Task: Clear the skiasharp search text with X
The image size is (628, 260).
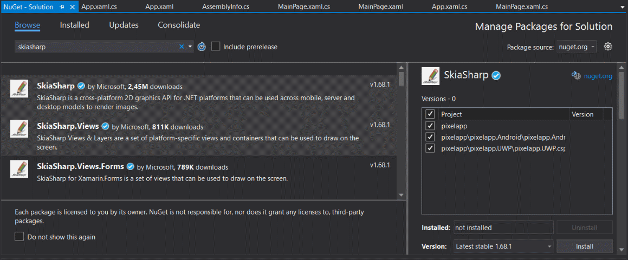Action: 182,47
